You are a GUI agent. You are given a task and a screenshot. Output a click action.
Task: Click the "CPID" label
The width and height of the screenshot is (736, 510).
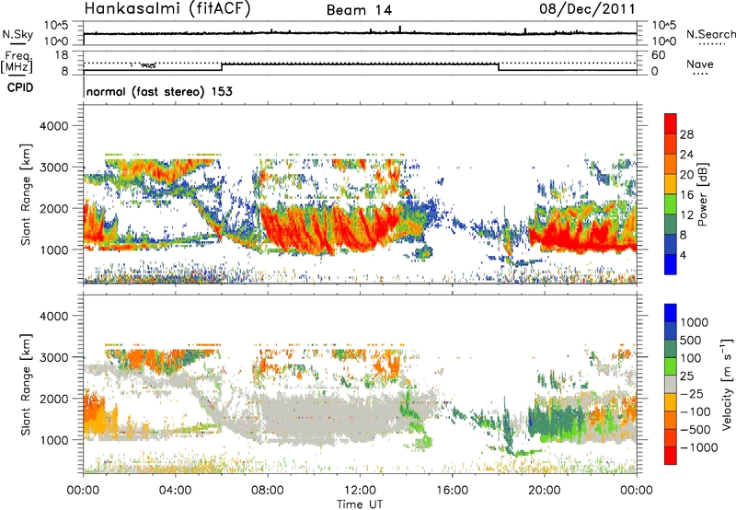tap(20, 87)
